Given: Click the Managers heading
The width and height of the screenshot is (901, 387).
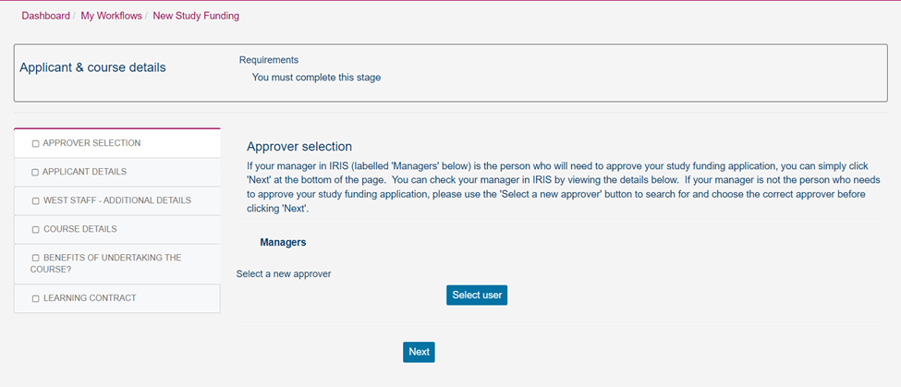Looking at the screenshot, I should tap(283, 242).
